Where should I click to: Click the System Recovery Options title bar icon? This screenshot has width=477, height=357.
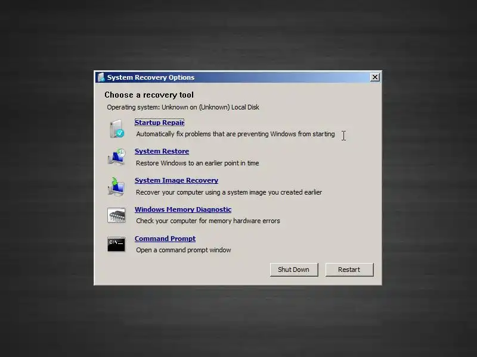(101, 77)
